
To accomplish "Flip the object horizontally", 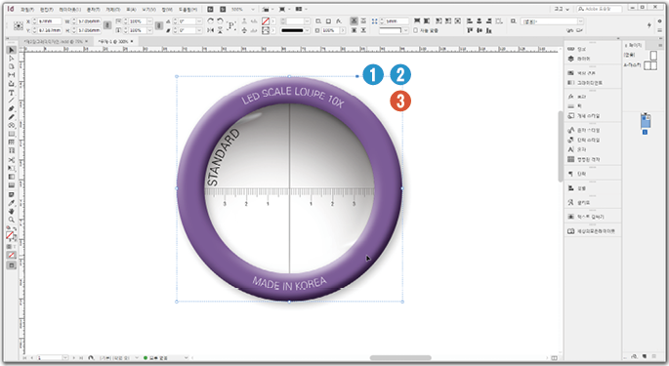I will coord(210,30).
